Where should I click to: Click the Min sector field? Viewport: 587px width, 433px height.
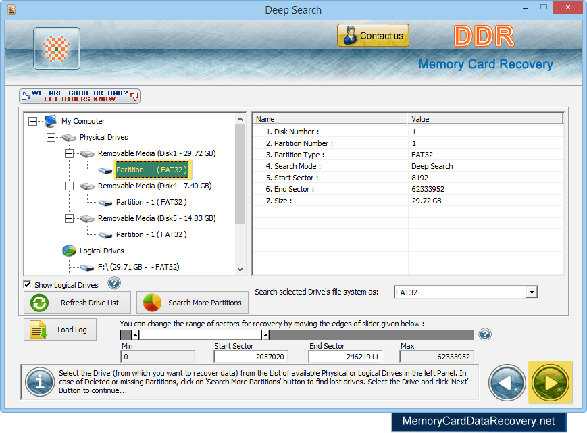[x=157, y=357]
